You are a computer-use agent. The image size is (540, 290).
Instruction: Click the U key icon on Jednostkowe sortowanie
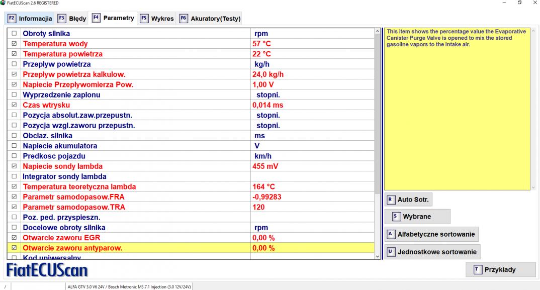391,251
